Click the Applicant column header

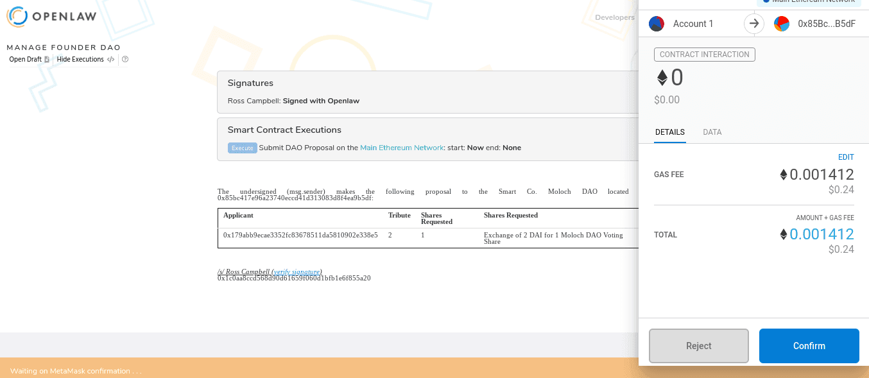[x=238, y=215]
